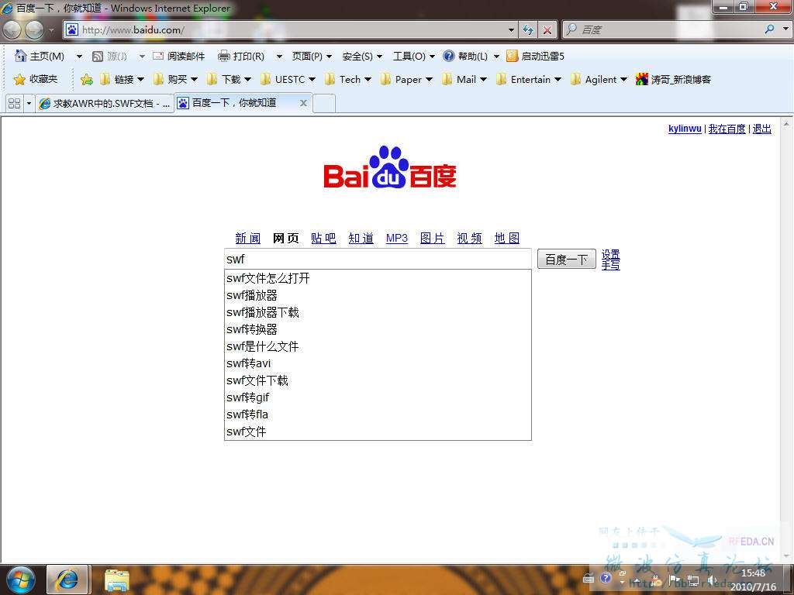Image resolution: width=794 pixels, height=595 pixels.
Task: Open the 购买 favorites folder
Action: [176, 80]
